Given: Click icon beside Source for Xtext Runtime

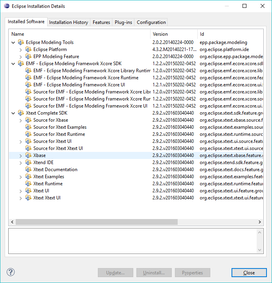Looking at the screenshot, I should click(28, 134).
